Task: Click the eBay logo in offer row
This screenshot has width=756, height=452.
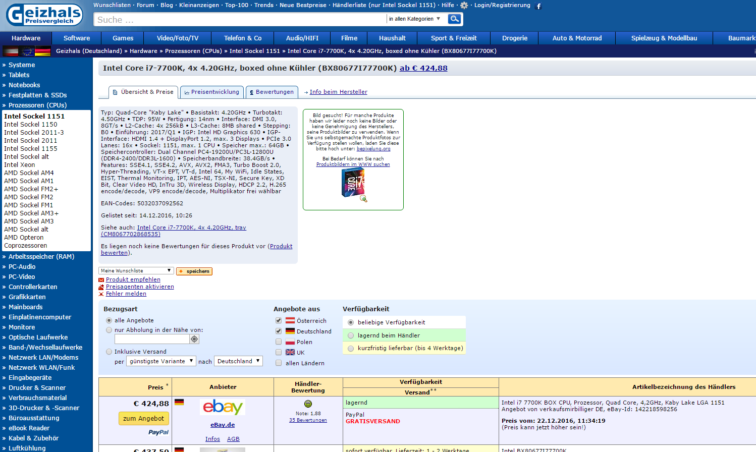Action: pos(223,407)
